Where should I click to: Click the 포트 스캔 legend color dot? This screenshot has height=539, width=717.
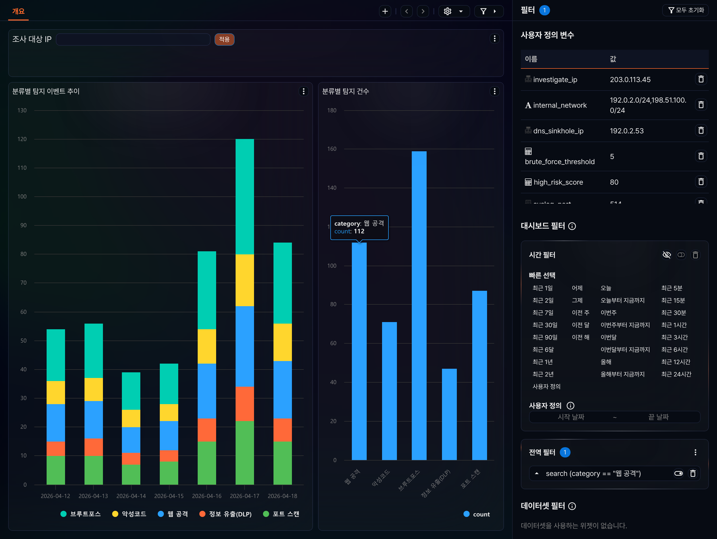[266, 514]
